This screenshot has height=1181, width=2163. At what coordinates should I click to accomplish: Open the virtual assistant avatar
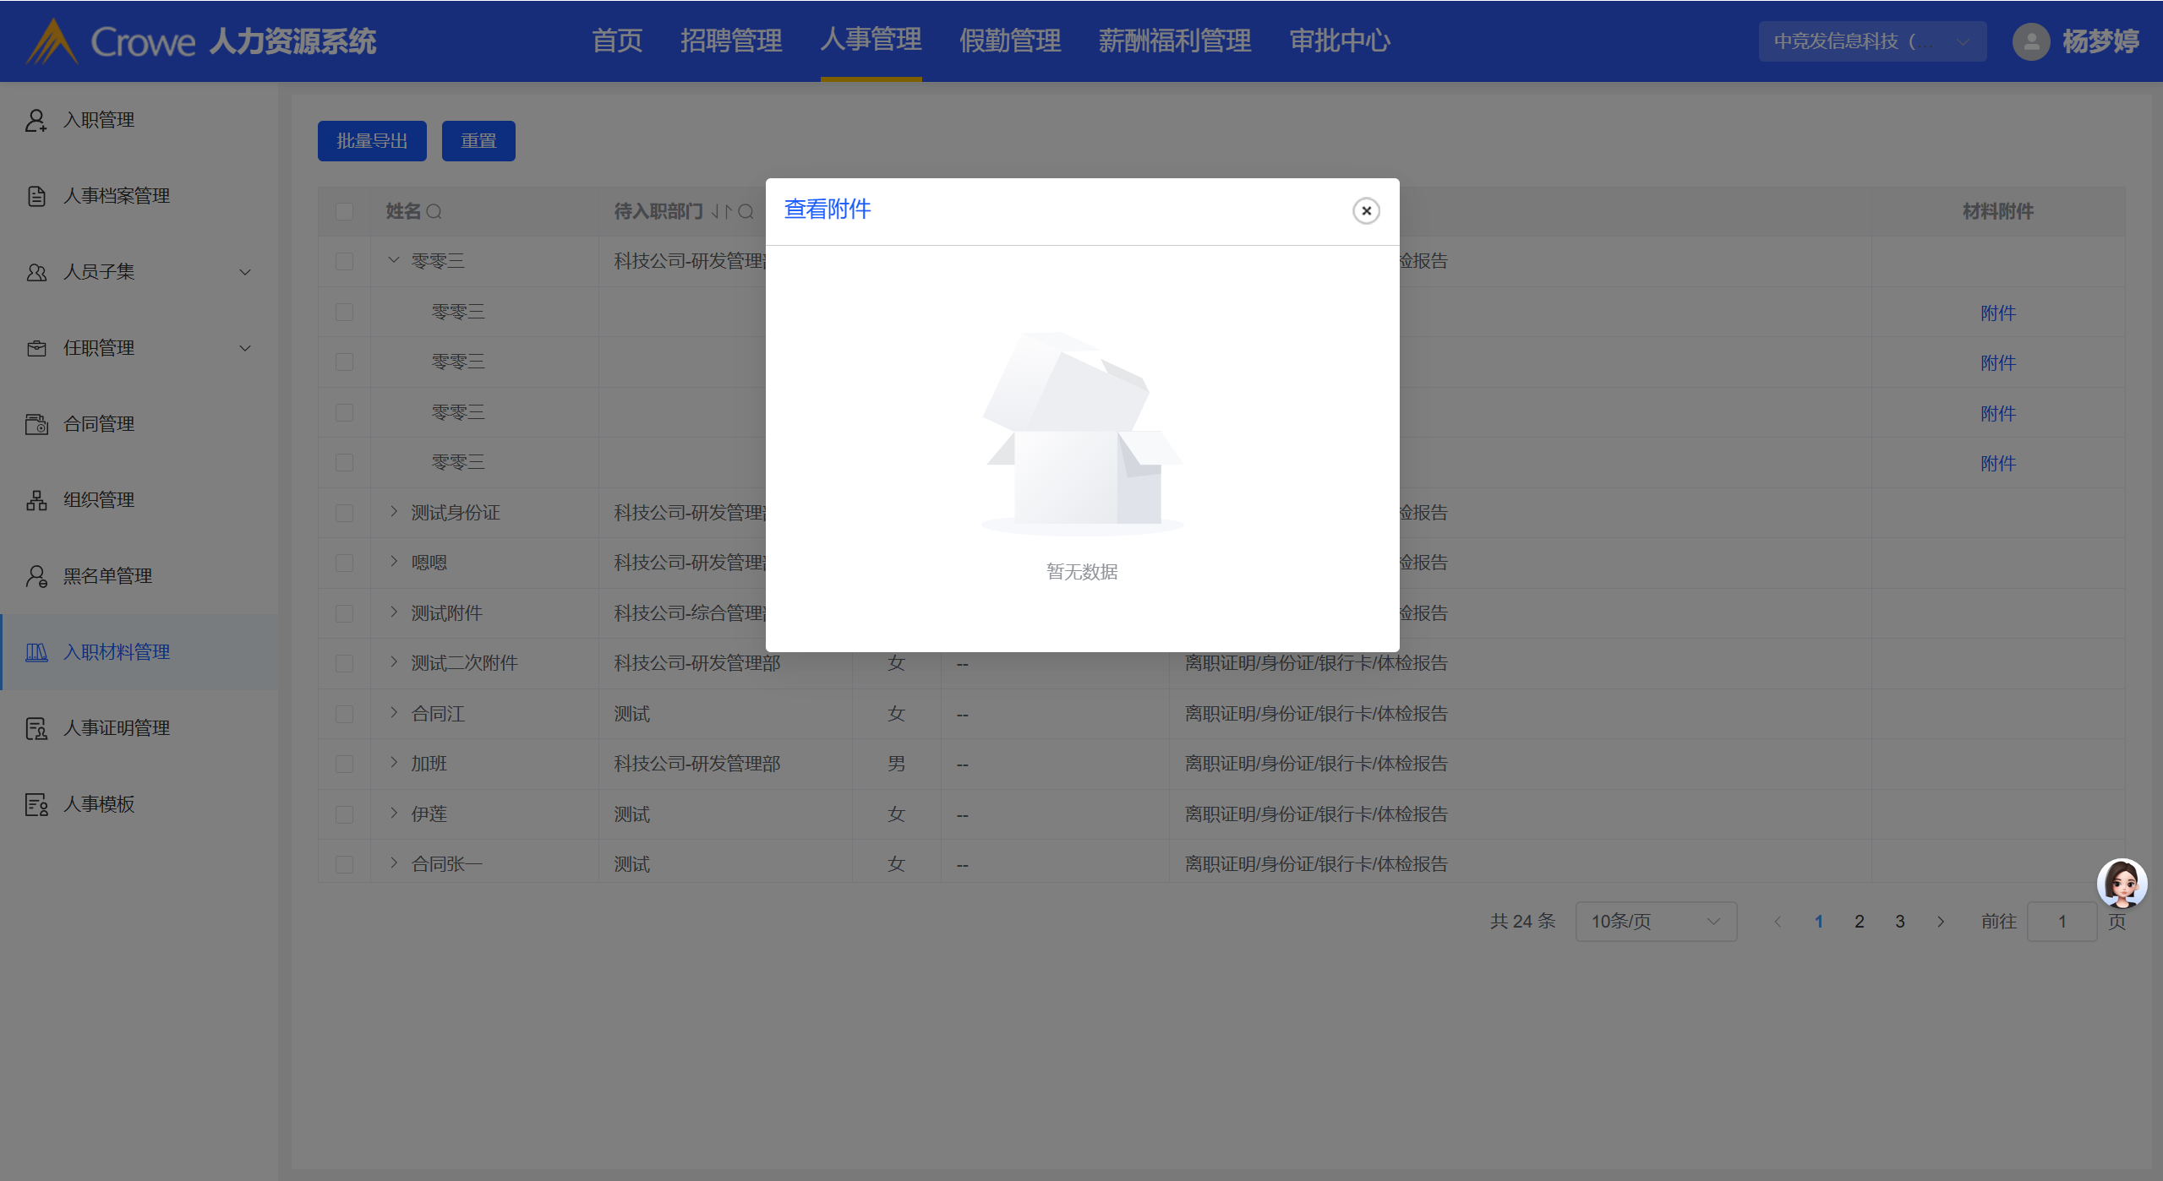(2121, 884)
